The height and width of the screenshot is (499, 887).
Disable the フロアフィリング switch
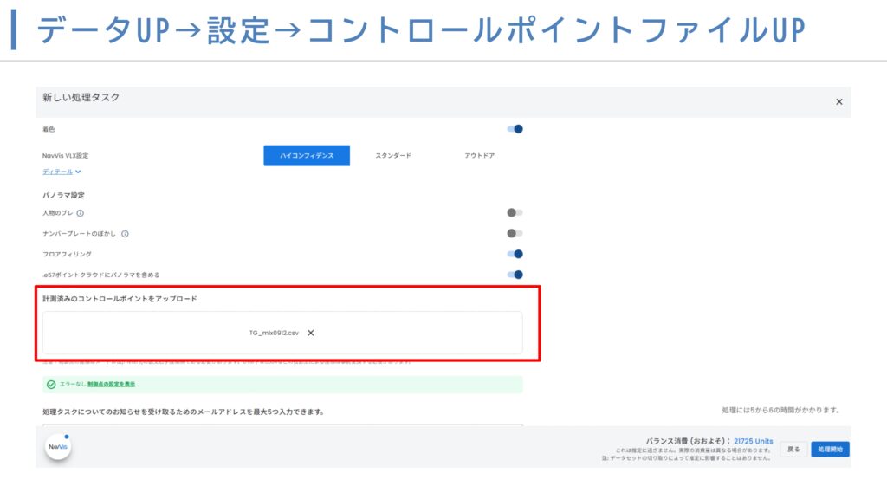coord(515,254)
